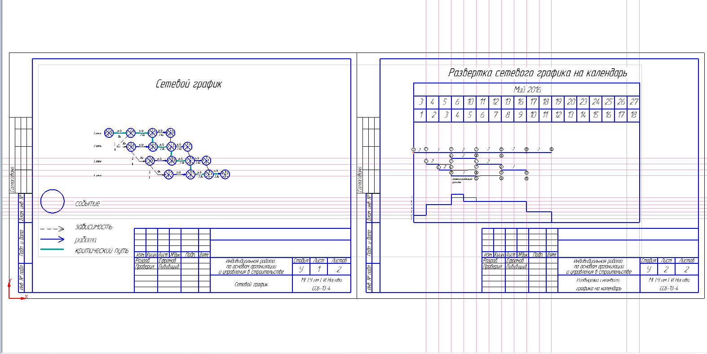Select calendar date cell 25
Viewport: 707px width, 354px height.
pyautogui.click(x=608, y=102)
